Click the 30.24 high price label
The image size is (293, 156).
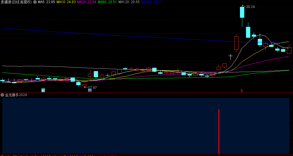(x=250, y=7)
